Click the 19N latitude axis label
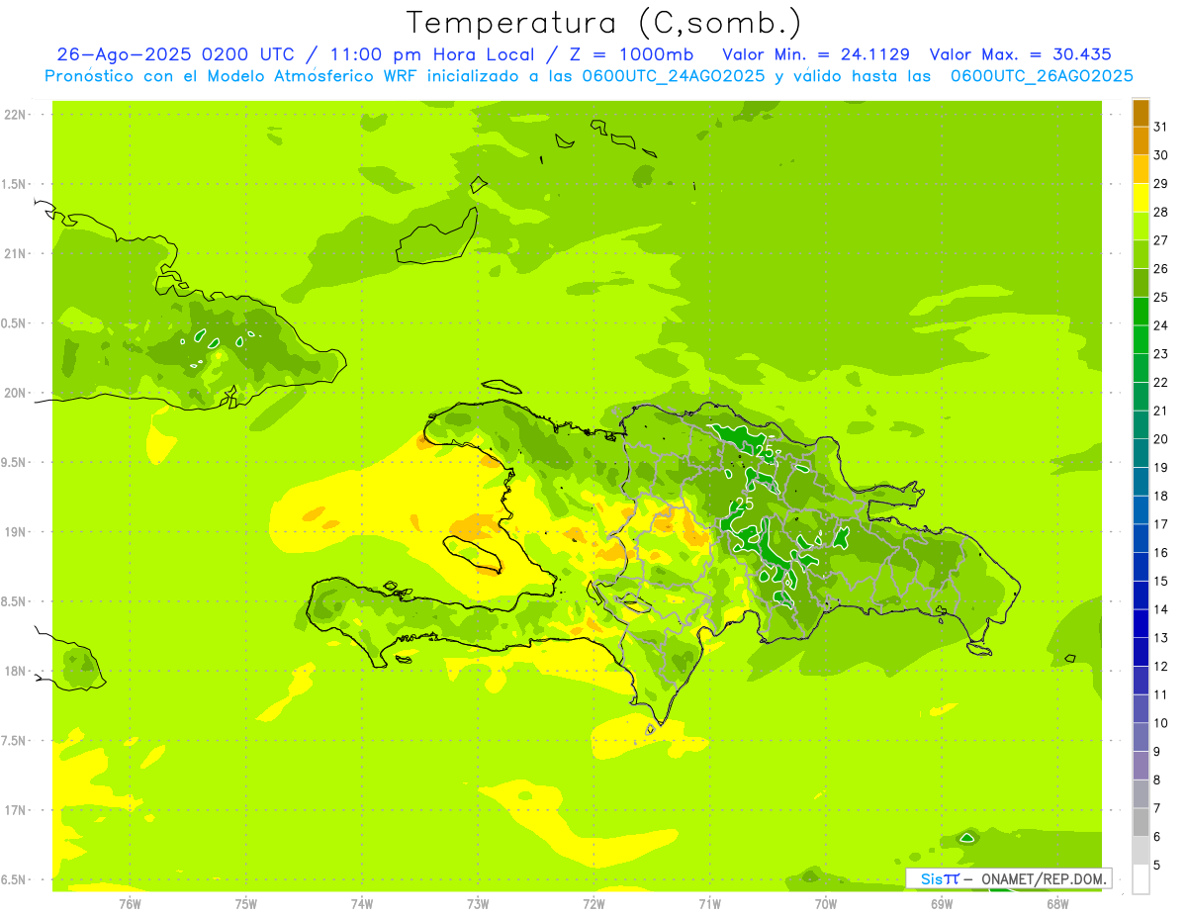This screenshot has height=917, width=1187. point(17,532)
